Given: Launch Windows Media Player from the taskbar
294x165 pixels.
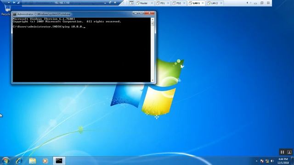Looking at the screenshot, I should 45,161.
